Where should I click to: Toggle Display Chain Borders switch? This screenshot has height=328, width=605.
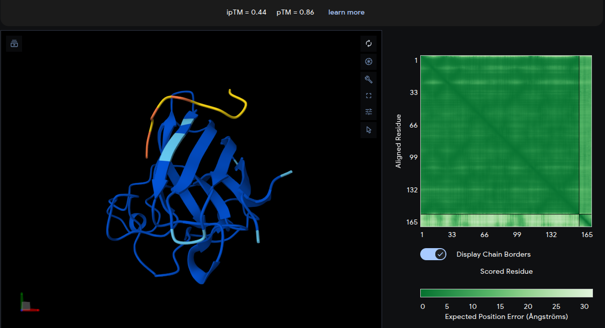pos(433,254)
